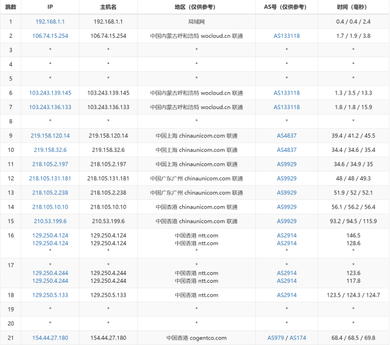This screenshot has width=390, height=345.
Task: Click the AS号（仅供参考）column header
Action: click(286, 7)
